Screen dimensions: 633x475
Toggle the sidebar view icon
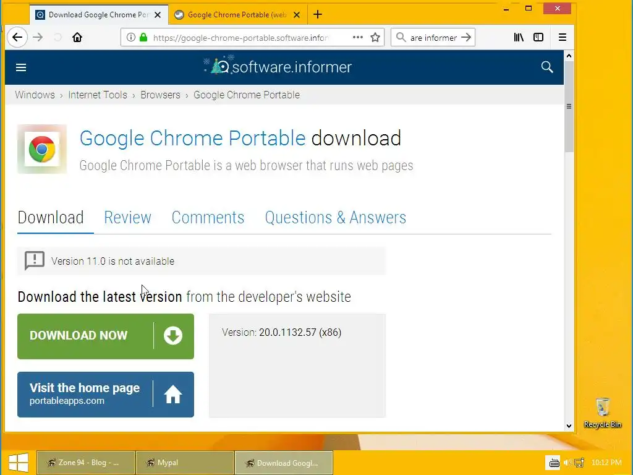coord(538,38)
